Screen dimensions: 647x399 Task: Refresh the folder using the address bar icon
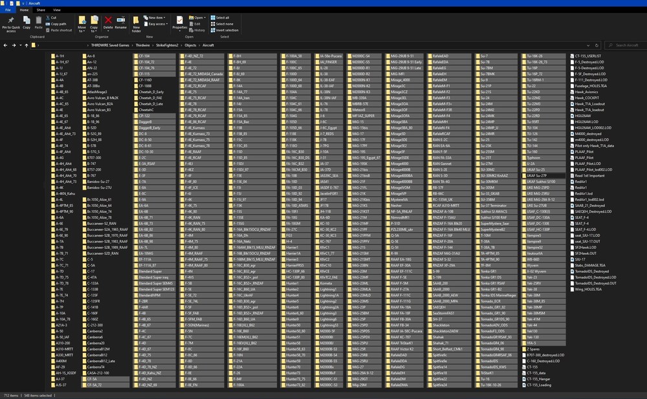click(597, 45)
